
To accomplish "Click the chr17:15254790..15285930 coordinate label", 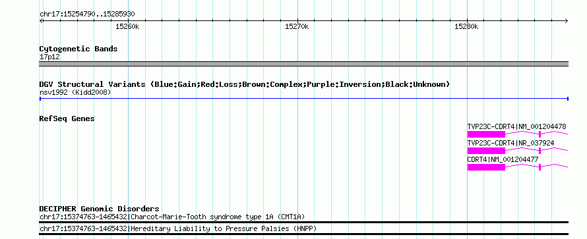I will click(87, 14).
